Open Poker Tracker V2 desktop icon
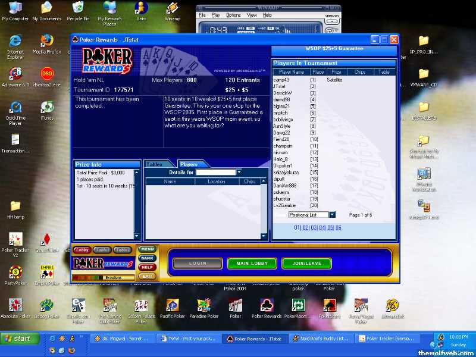This screenshot has height=357, width=476. [15, 240]
